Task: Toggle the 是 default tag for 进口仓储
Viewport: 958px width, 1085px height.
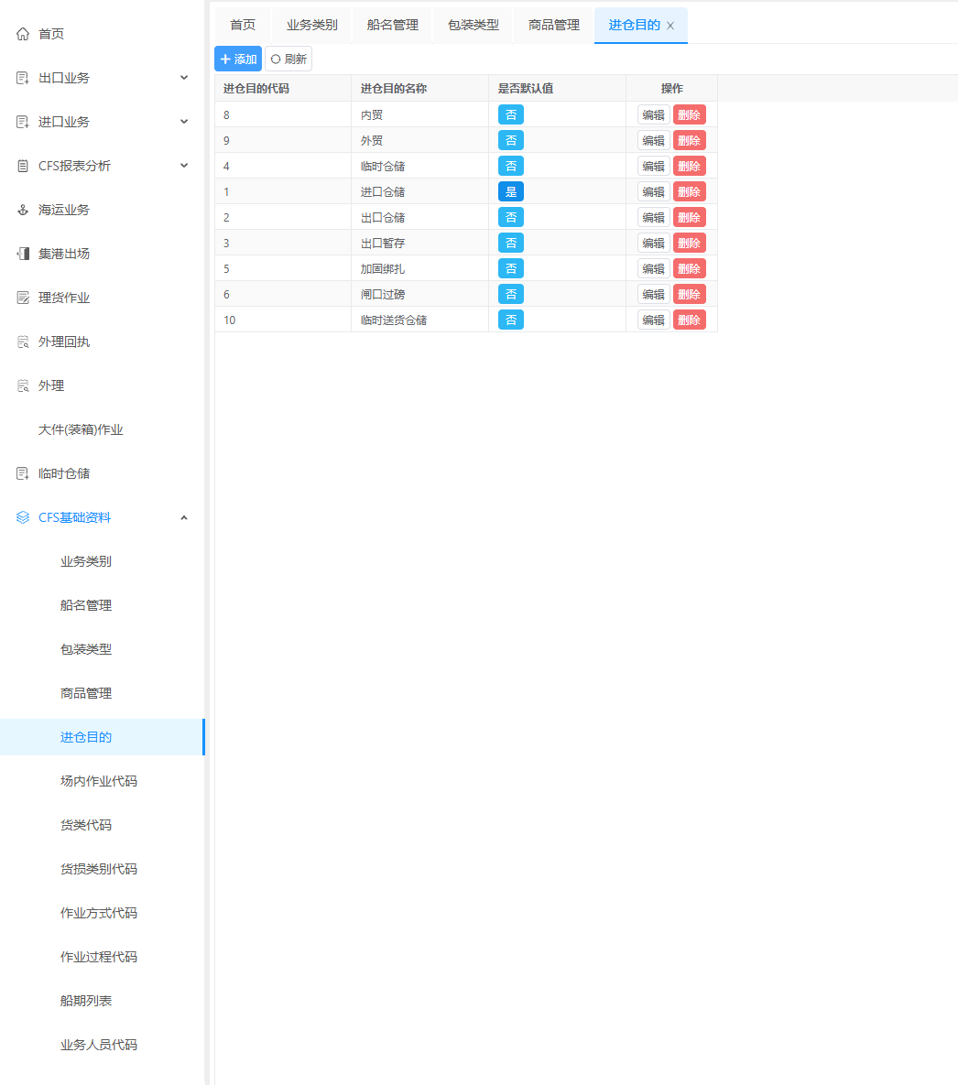Action: (x=510, y=191)
